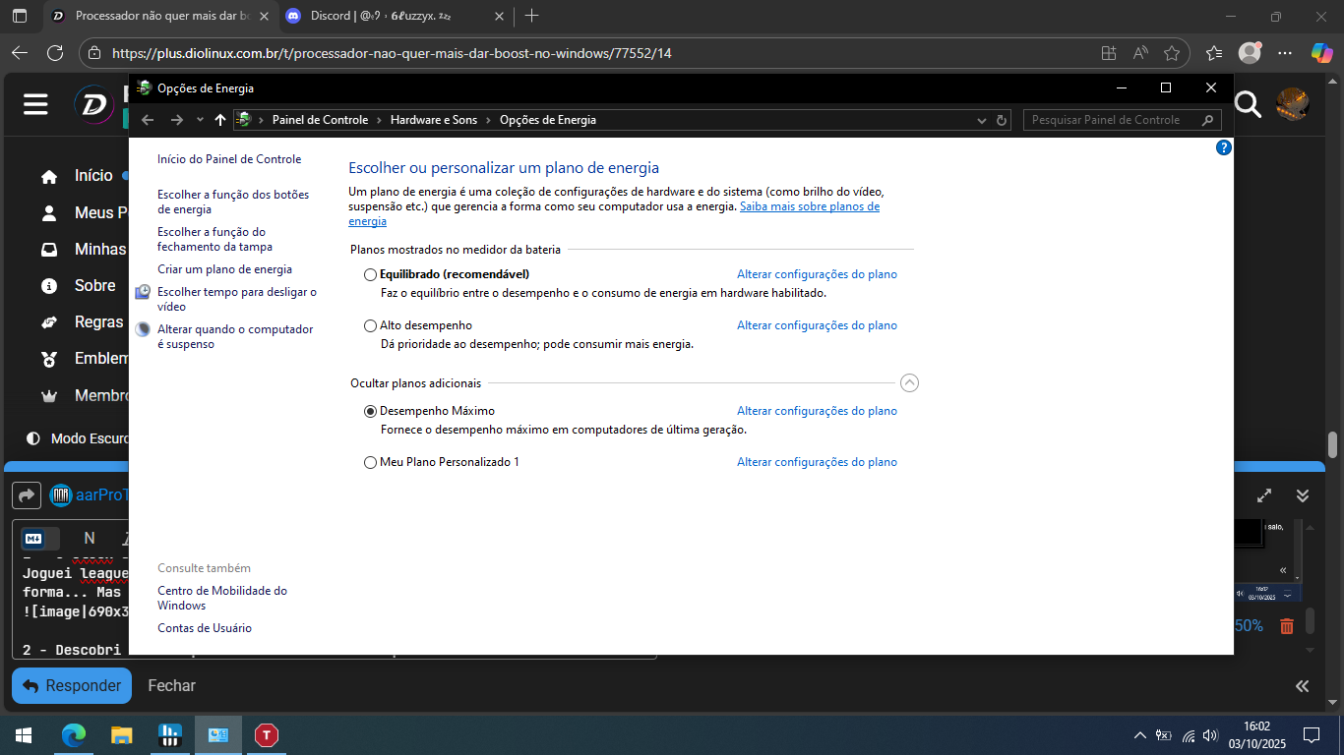Click Alterar configurações for Desempenho Máximo
This screenshot has width=1344, height=755.
[x=817, y=411]
